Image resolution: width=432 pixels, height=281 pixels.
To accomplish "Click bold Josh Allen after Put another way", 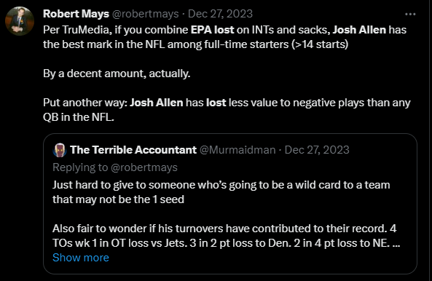I will pyautogui.click(x=157, y=103).
